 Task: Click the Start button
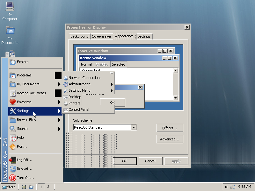click(x=9, y=187)
